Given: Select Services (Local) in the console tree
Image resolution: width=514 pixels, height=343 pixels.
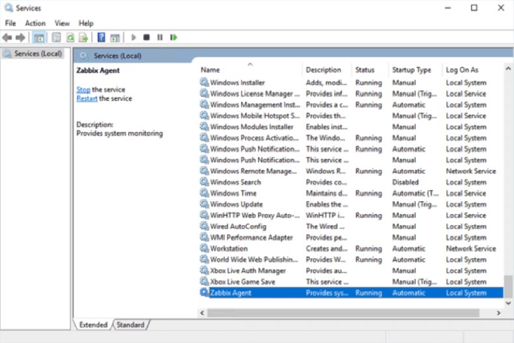Looking at the screenshot, I should point(33,54).
